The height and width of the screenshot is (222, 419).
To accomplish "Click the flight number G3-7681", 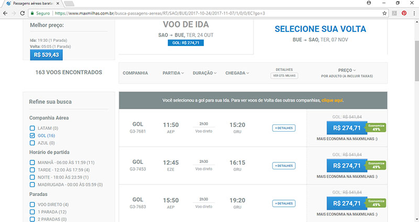I will point(138,132).
